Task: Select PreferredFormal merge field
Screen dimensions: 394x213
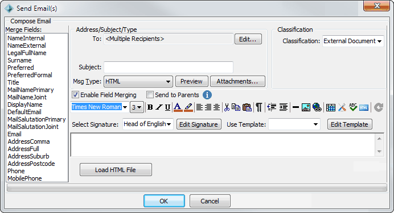Action: pyautogui.click(x=30, y=75)
